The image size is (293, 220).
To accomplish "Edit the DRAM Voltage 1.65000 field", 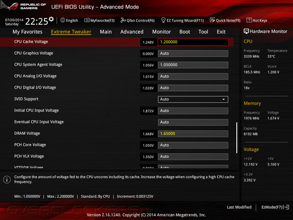I will (193, 134).
